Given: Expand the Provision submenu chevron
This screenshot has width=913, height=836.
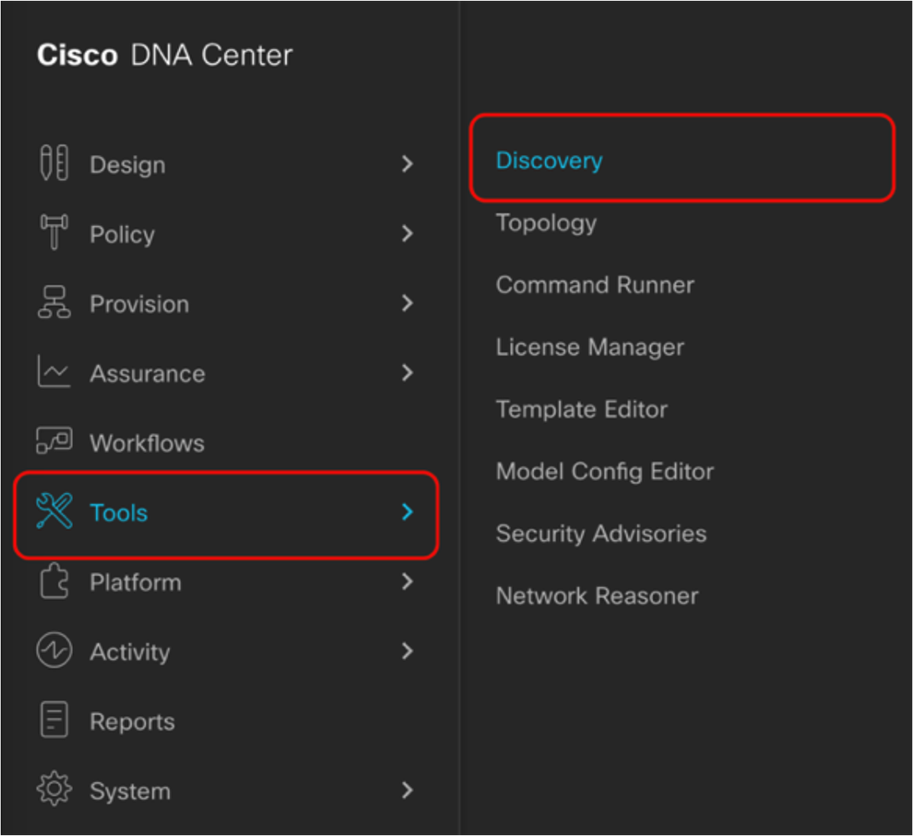Looking at the screenshot, I should pyautogui.click(x=408, y=303).
